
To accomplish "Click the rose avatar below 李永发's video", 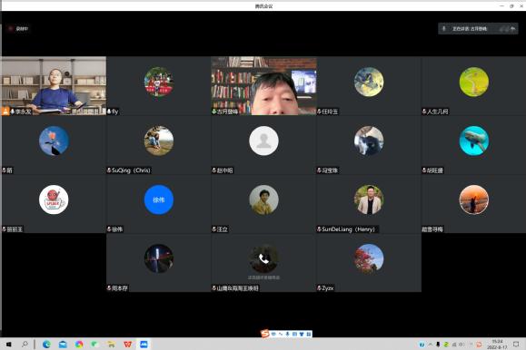I will click(54, 141).
